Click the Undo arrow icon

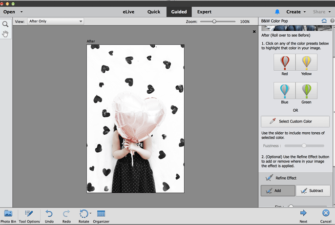point(49,214)
